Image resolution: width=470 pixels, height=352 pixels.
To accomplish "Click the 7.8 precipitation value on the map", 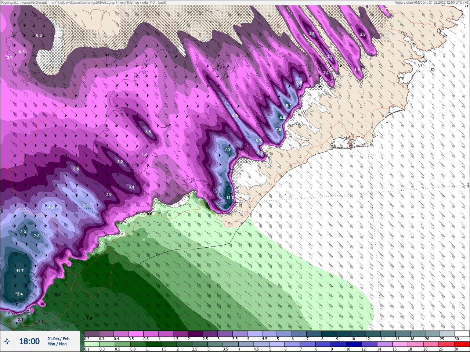I will tap(37, 236).
